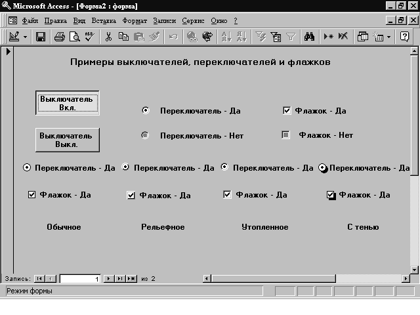Screen dimensions: 420x315
Task: Click the record selector bar arrow
Action: pos(8,51)
